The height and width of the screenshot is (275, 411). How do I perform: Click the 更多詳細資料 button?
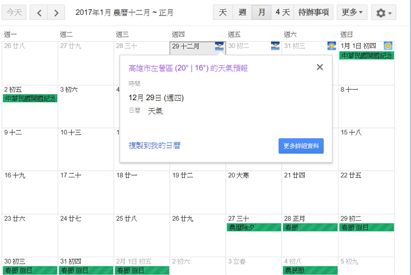[x=301, y=146]
